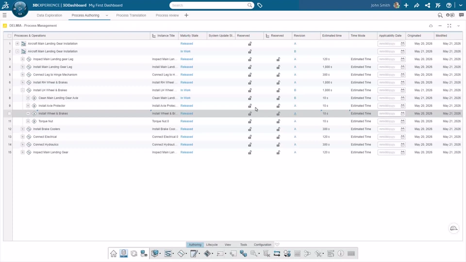Screen dimensions: 466x262
Task: Open the View toolbar tab
Action: pos(228,245)
